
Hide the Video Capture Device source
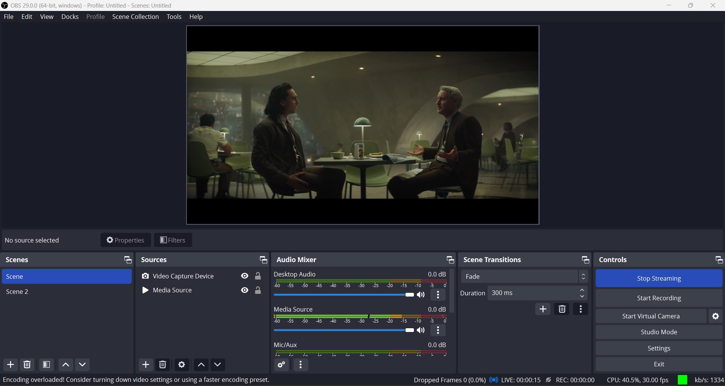tap(245, 276)
